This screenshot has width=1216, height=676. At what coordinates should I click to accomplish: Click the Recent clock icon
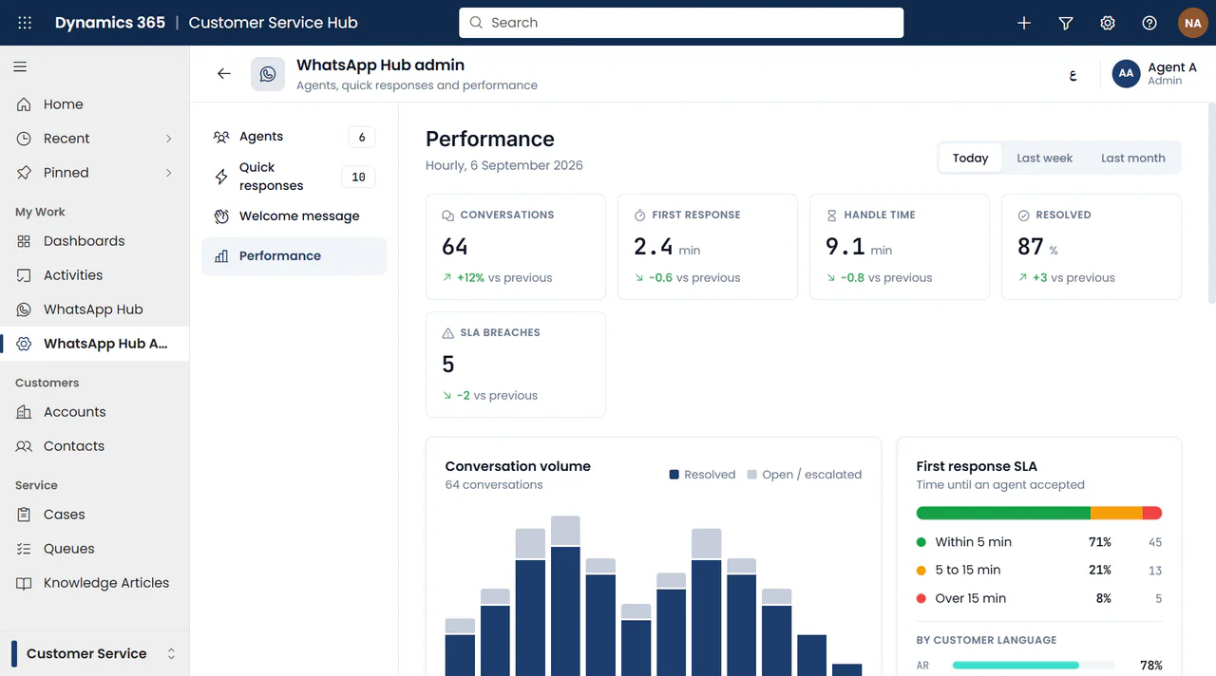(x=25, y=139)
